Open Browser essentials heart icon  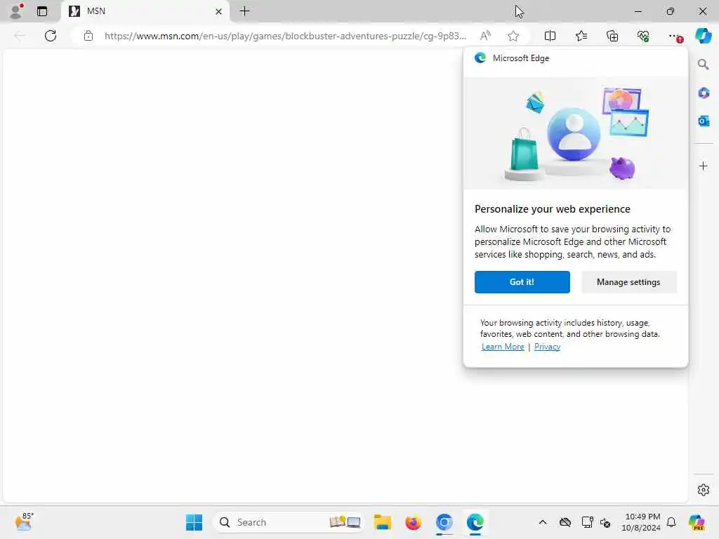click(643, 36)
